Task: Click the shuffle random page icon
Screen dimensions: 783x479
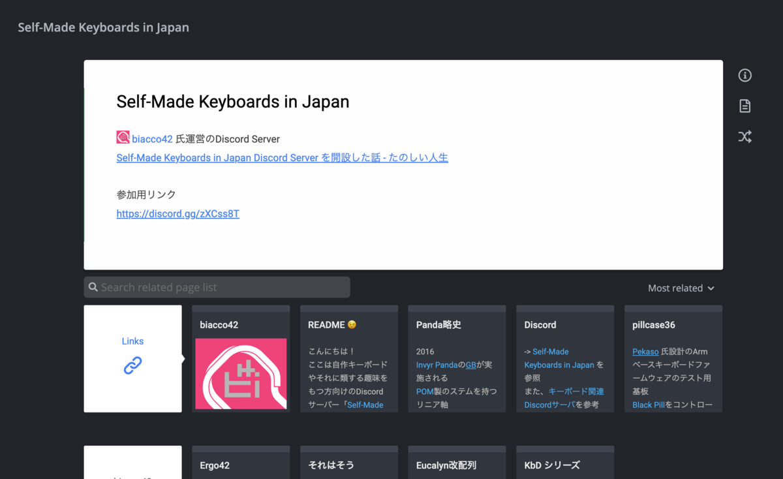Action: tap(745, 136)
